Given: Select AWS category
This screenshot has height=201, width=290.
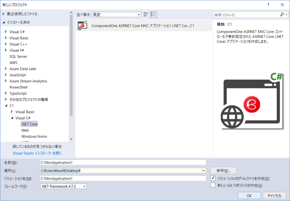Looking at the screenshot, I should pyautogui.click(x=13, y=63).
